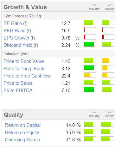
Task: Click Price to Free Cashflow vs. industry bar
Action: tap(90, 75)
